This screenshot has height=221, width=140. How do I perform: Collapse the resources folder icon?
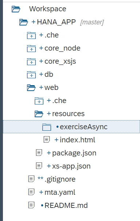(x=39, y=114)
